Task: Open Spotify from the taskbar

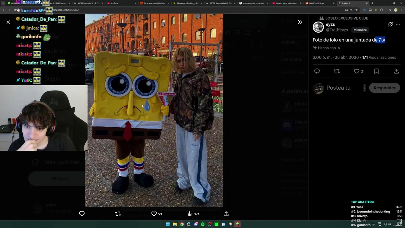Action: [x=203, y=224]
